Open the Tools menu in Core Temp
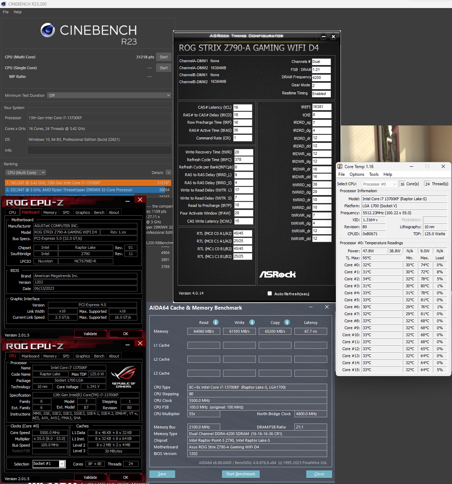Image resolution: width=452 pixels, height=484 pixels. (x=374, y=174)
